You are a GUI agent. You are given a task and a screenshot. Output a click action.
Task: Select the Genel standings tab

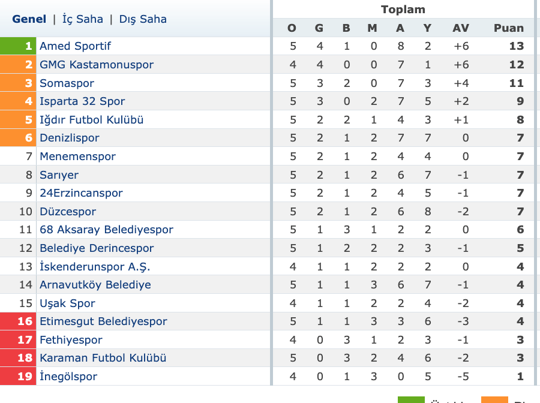click(29, 19)
